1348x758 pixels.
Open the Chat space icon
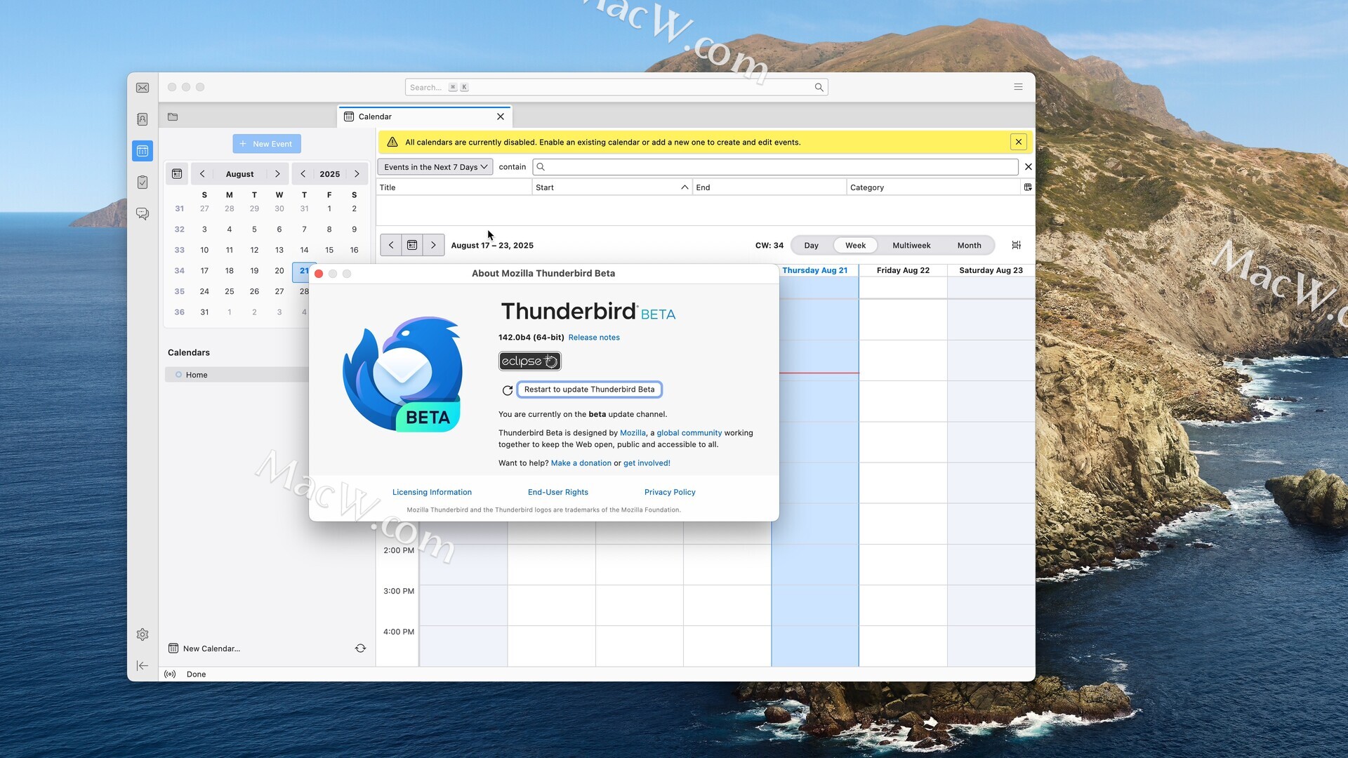tap(143, 213)
